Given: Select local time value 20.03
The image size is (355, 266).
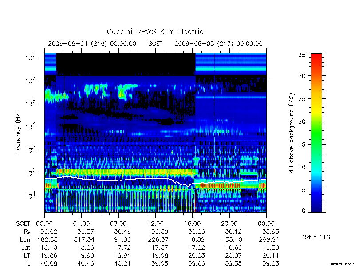Looking at the screenshot, I should point(197,256).
